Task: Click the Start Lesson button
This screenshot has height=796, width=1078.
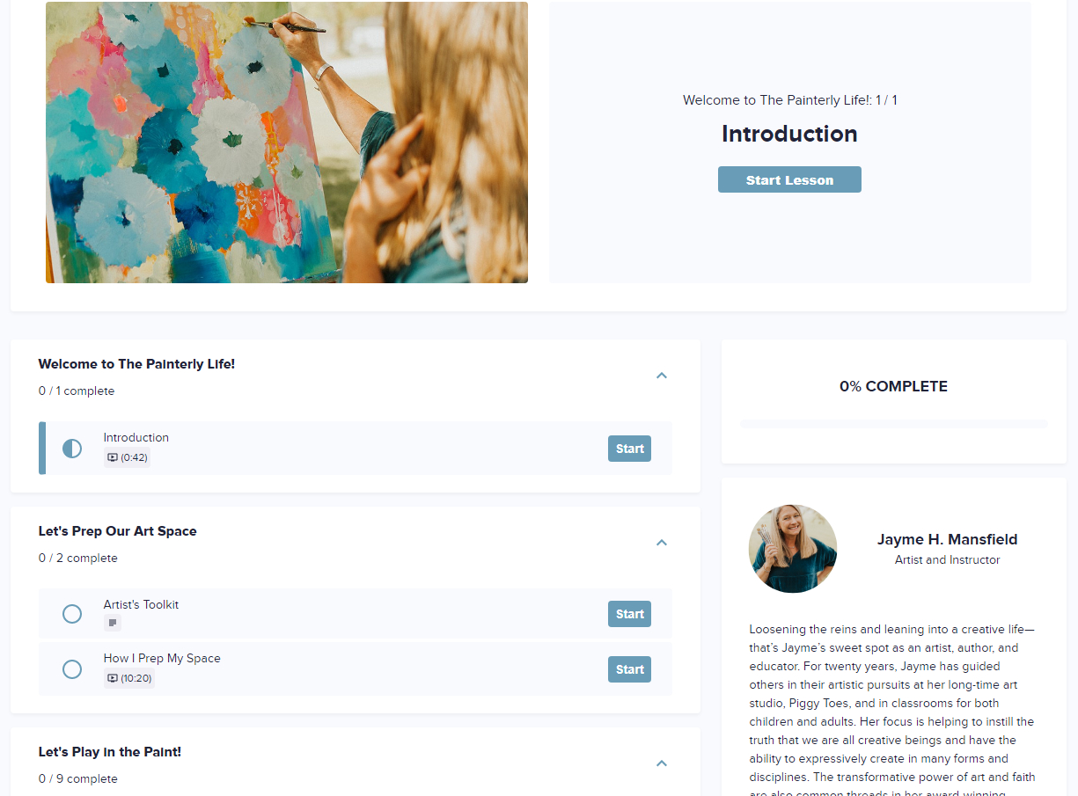Action: [789, 179]
